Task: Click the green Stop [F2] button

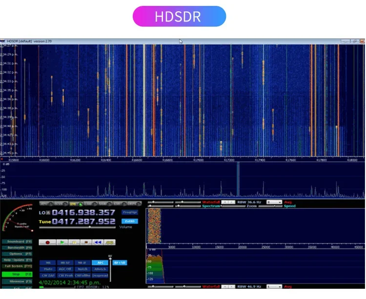Action: pyautogui.click(x=18, y=274)
